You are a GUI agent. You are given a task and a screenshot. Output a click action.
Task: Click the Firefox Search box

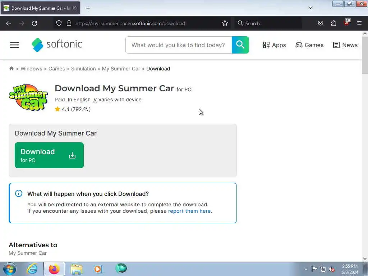point(268,23)
